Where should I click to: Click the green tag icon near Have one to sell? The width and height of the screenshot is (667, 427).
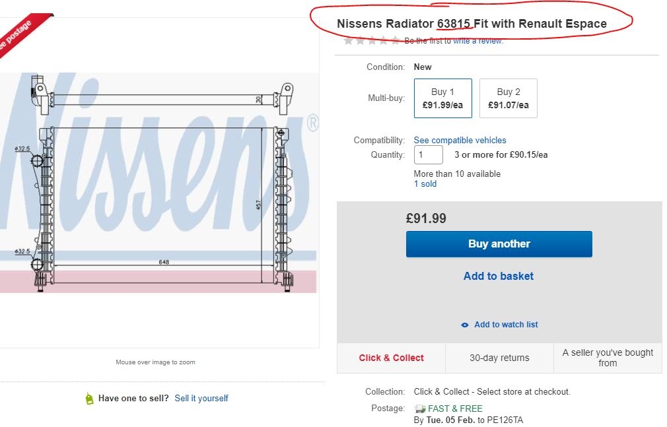pyautogui.click(x=89, y=399)
